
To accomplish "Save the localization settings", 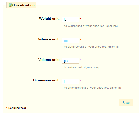I will pyautogui.click(x=126, y=102).
